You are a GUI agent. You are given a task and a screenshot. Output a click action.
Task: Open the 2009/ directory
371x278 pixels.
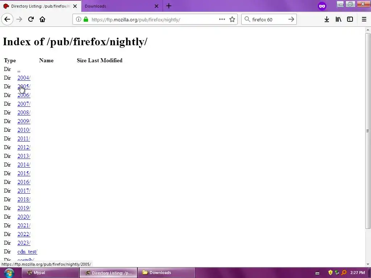pos(24,121)
